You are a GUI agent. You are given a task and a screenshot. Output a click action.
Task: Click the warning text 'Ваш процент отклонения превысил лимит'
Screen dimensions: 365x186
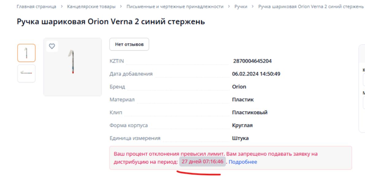169,154
